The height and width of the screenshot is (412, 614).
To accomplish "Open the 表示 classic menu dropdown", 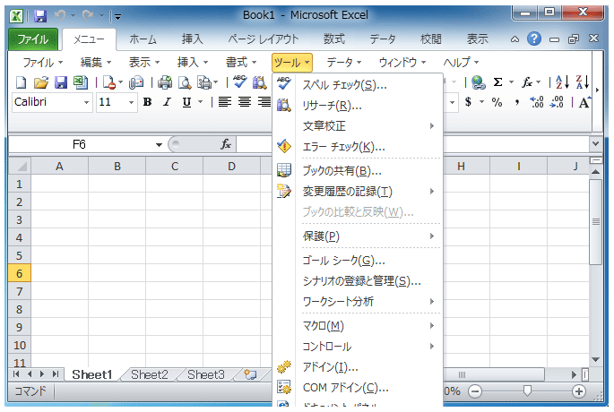I will tap(143, 62).
